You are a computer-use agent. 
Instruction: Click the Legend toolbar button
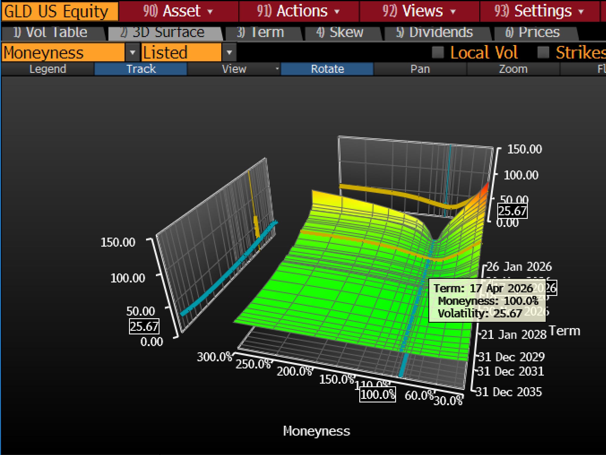pos(48,69)
